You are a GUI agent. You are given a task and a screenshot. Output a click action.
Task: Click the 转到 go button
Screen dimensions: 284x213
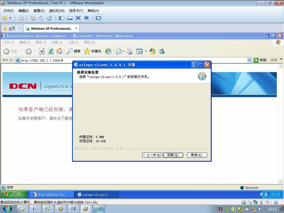pos(260,60)
